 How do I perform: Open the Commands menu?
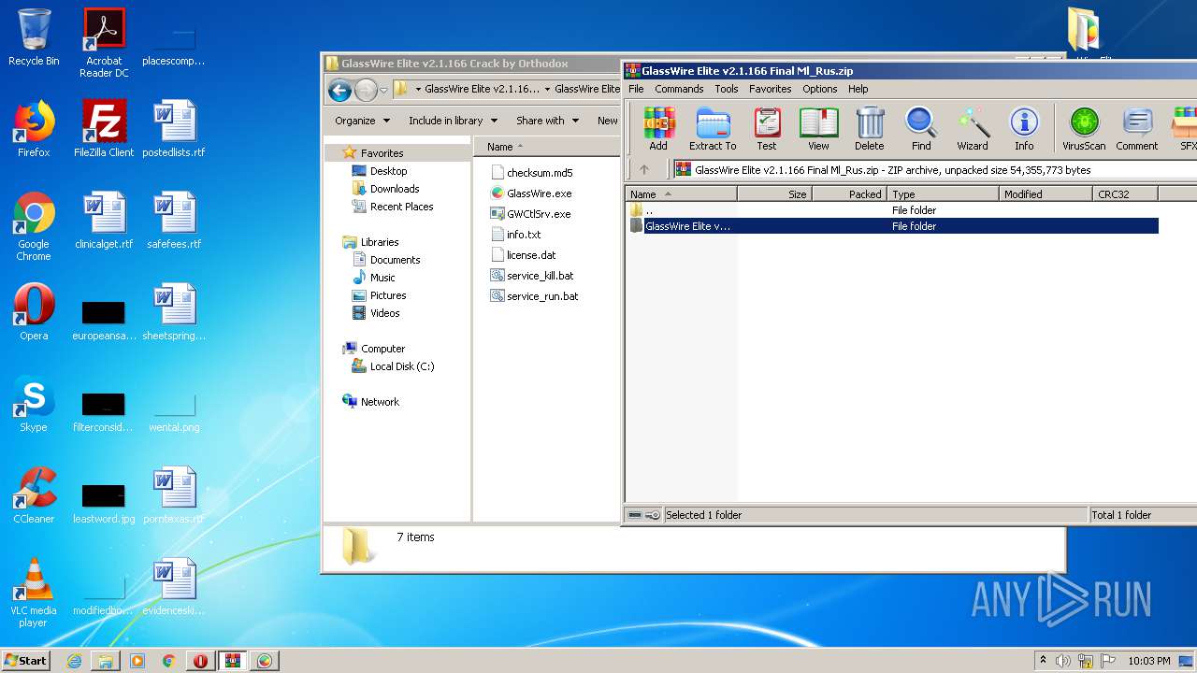tap(679, 89)
